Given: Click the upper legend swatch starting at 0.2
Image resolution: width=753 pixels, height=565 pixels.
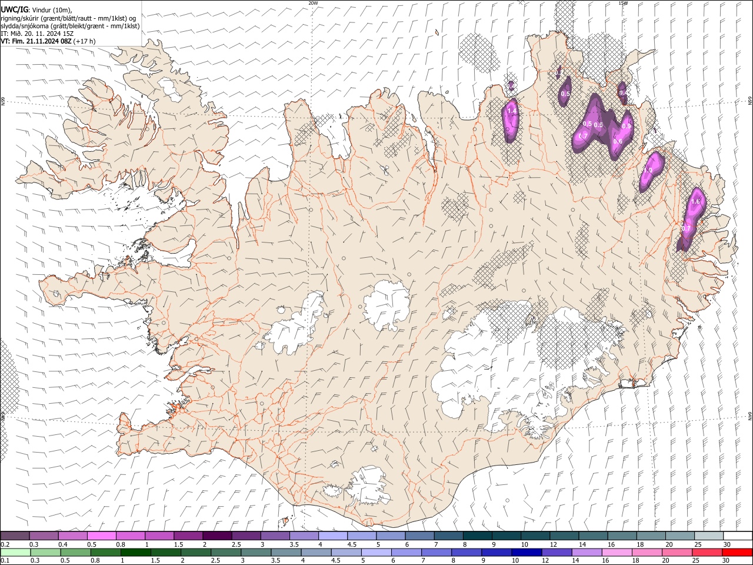Looking at the screenshot, I should point(15,536).
